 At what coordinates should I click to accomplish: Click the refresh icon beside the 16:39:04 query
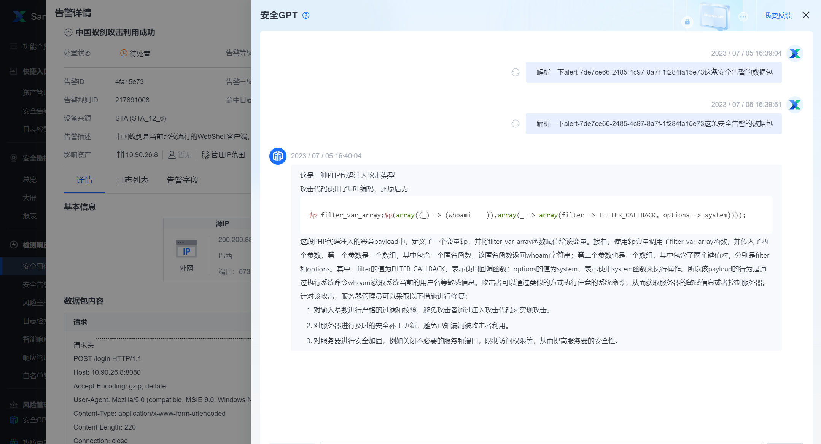tap(516, 72)
